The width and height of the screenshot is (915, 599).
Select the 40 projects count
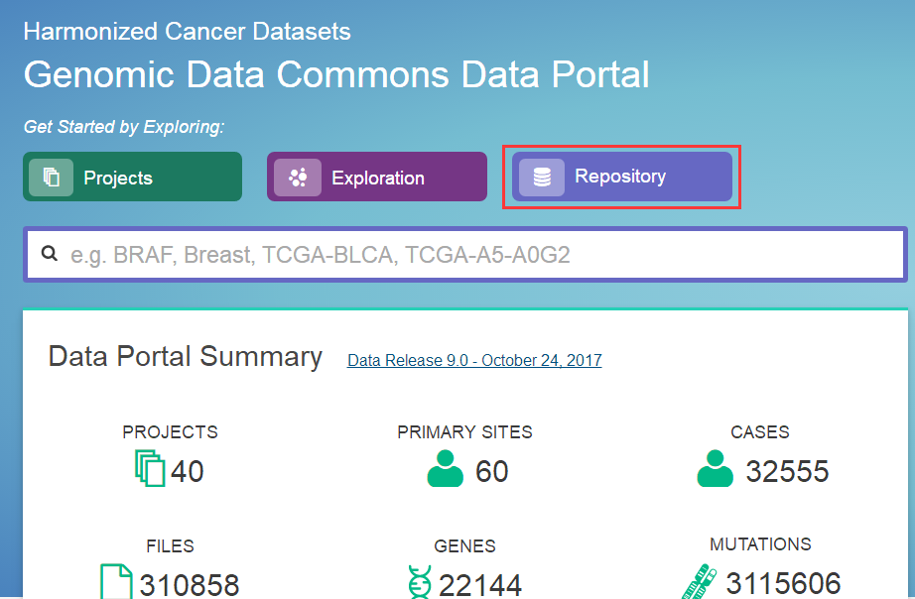coord(187,471)
